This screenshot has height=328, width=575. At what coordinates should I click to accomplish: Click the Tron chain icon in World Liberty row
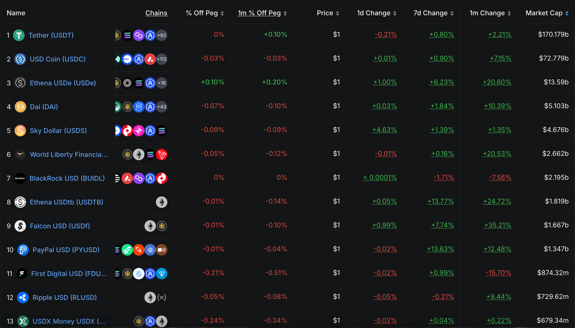click(x=162, y=155)
